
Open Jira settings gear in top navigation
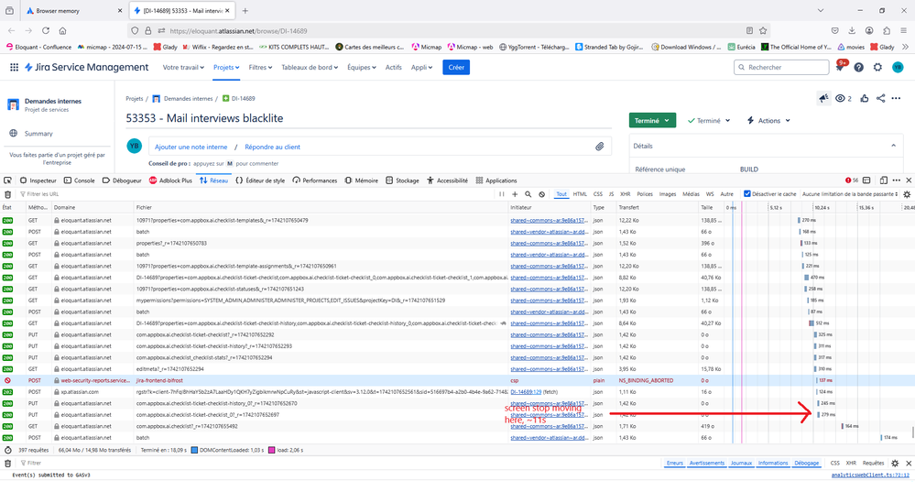877,67
